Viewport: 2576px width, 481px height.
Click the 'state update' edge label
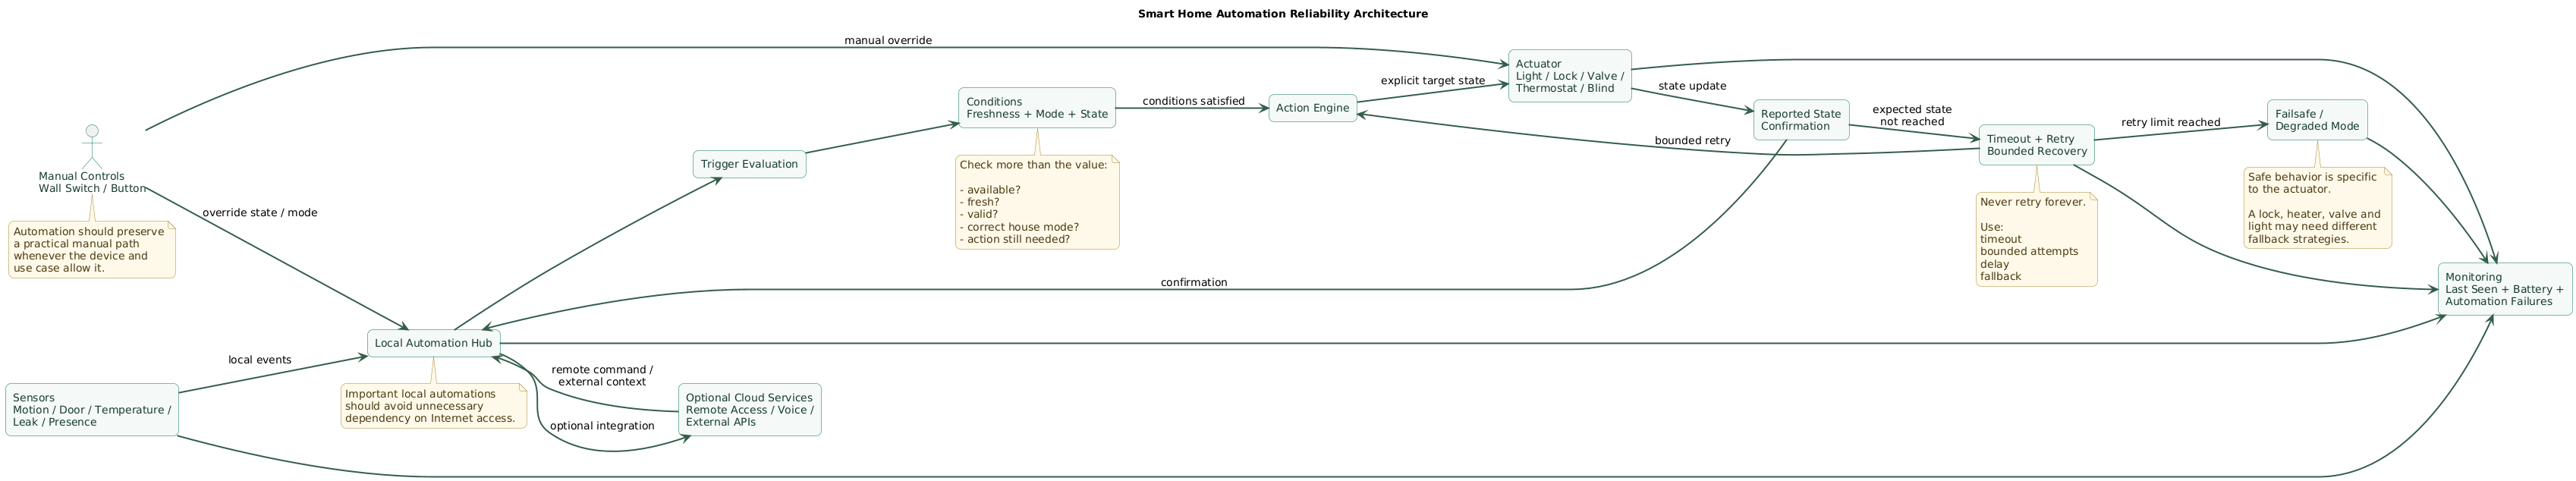coord(1692,86)
